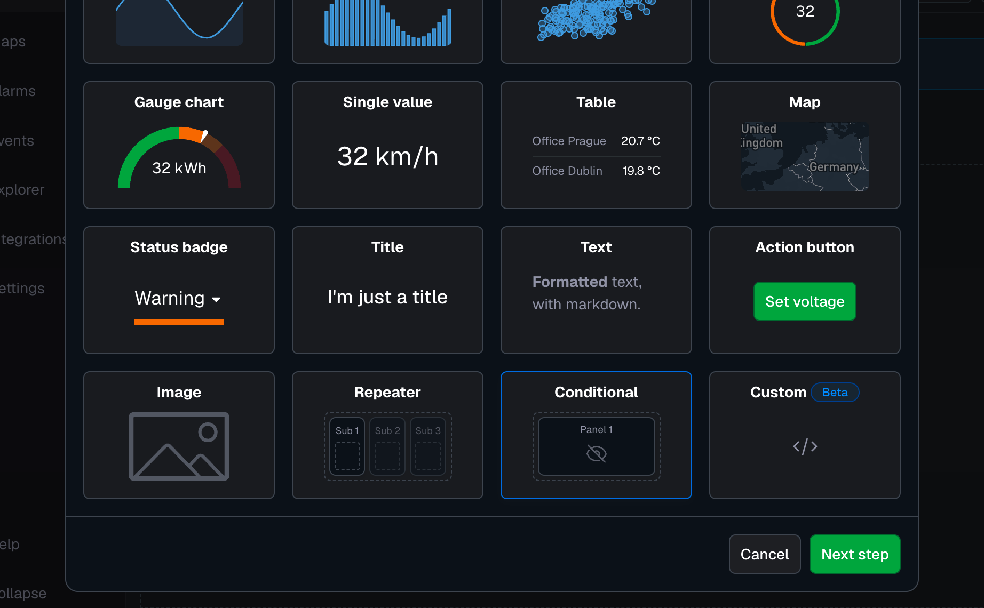The height and width of the screenshot is (608, 984).
Task: Click the map preview showing Germany
Action: point(805,156)
